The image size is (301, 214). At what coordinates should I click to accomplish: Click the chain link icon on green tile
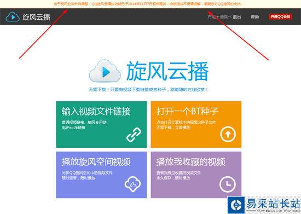click(x=134, y=135)
